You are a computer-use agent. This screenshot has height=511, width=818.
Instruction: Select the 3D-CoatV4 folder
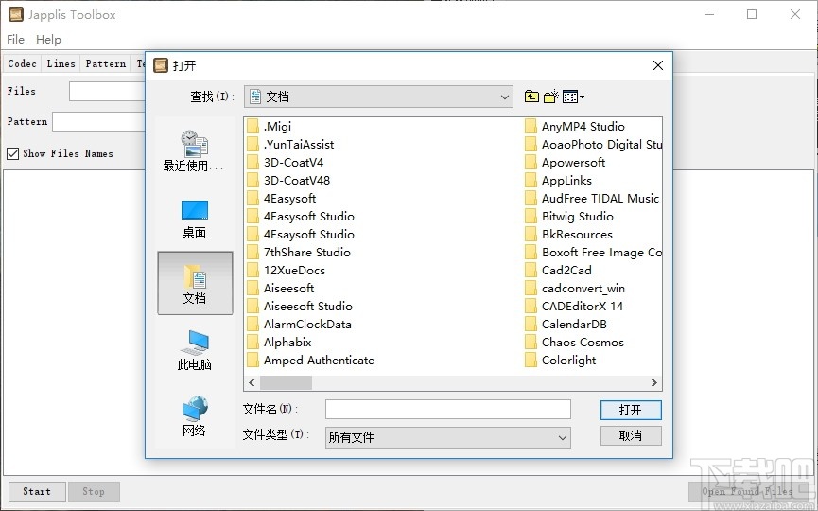286,163
